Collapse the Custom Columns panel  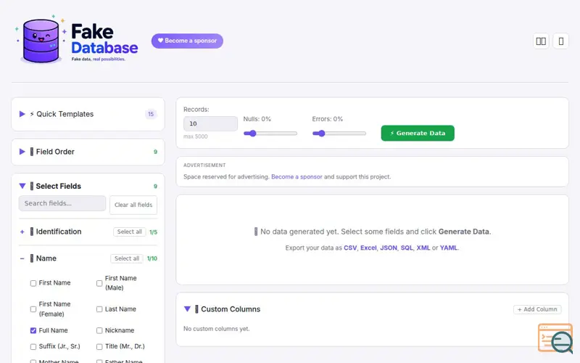[187, 309]
